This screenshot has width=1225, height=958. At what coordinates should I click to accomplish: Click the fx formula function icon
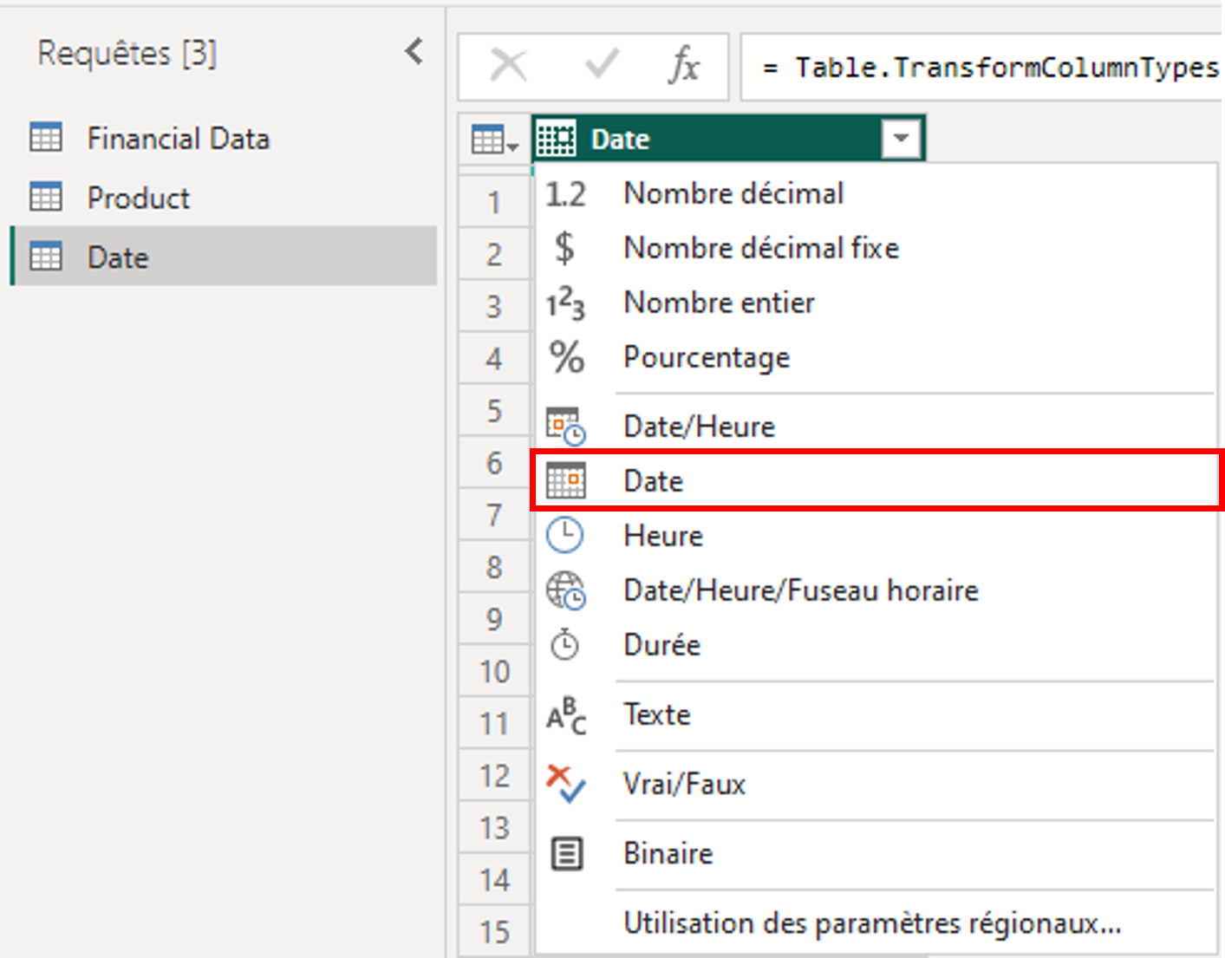coord(683,66)
